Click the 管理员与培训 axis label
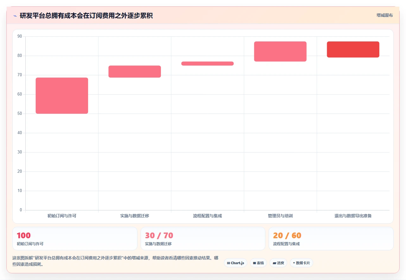 280,216
